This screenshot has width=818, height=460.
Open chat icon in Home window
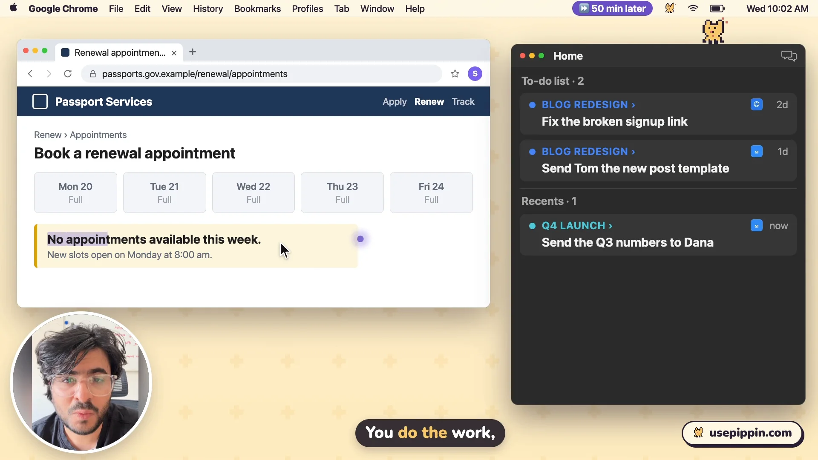point(789,56)
